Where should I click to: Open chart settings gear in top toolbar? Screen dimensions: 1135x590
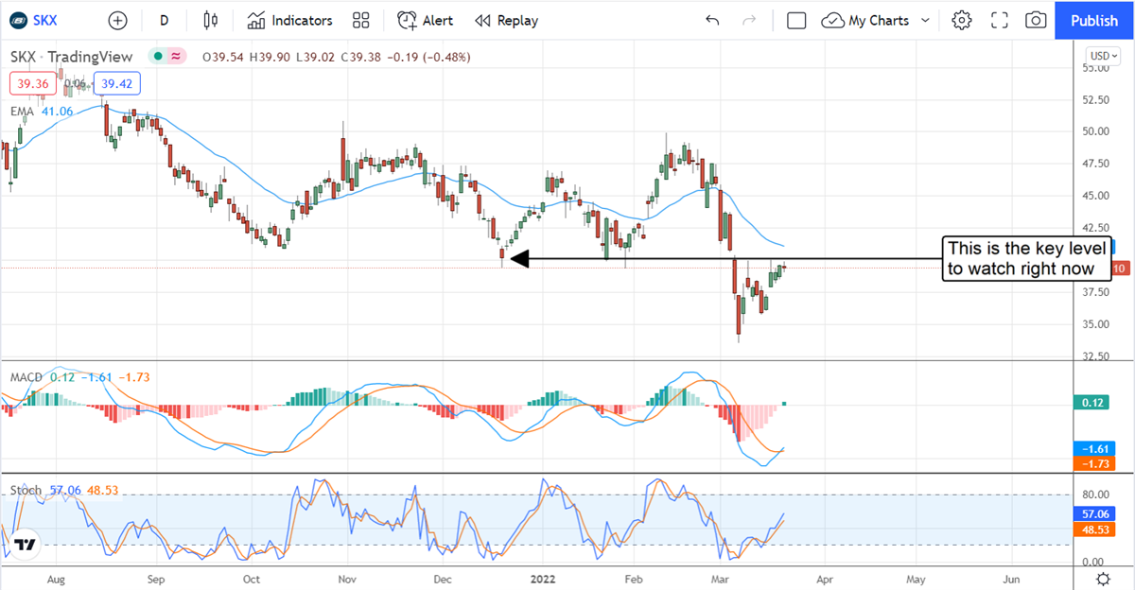962,20
